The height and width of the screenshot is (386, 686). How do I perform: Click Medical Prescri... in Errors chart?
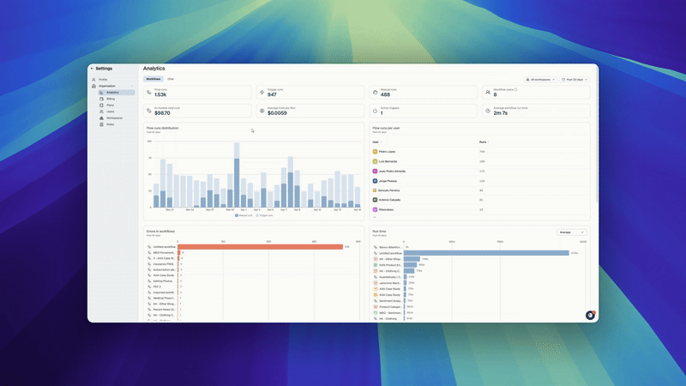[164, 298]
